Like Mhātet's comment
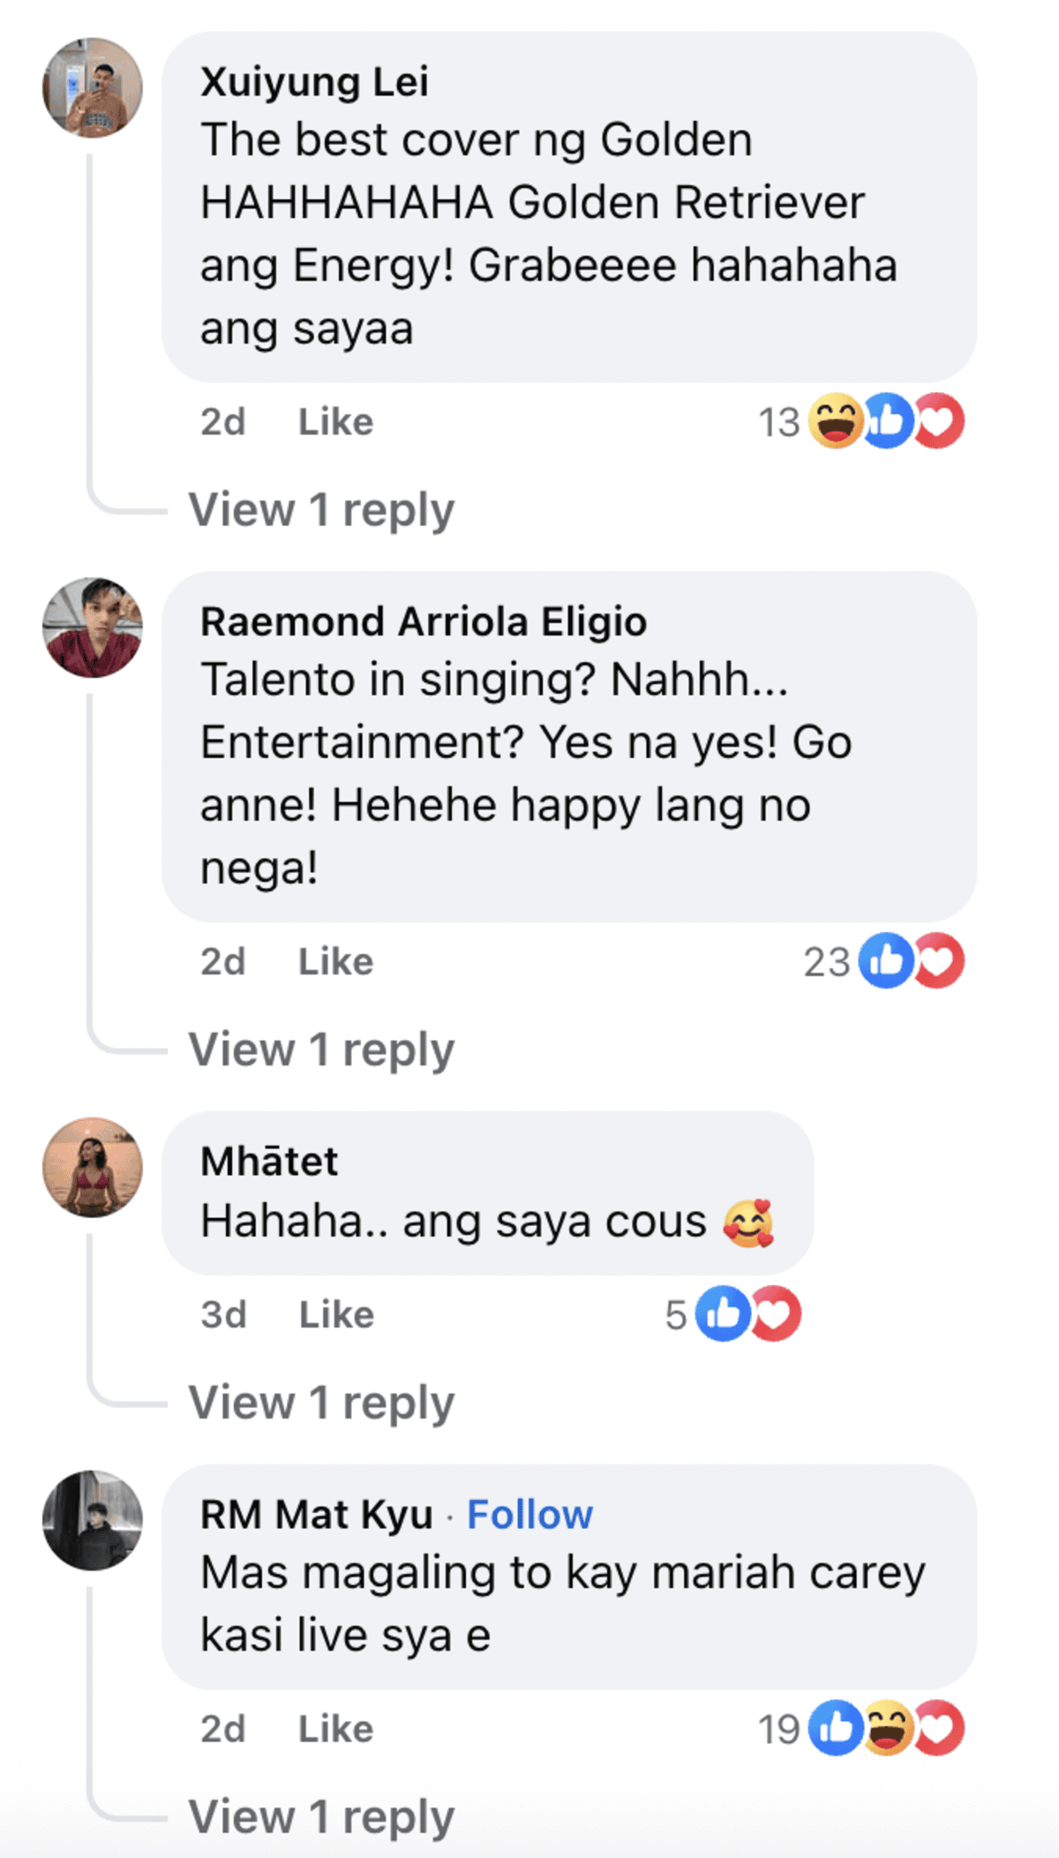Viewport: 1059px width, 1858px height. [x=336, y=1314]
